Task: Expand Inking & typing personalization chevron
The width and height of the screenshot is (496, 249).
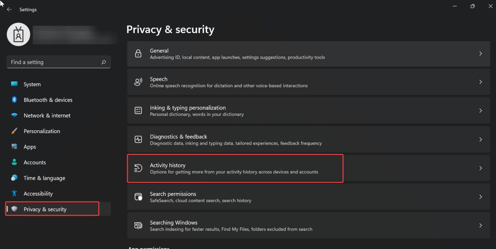Action: (480, 111)
